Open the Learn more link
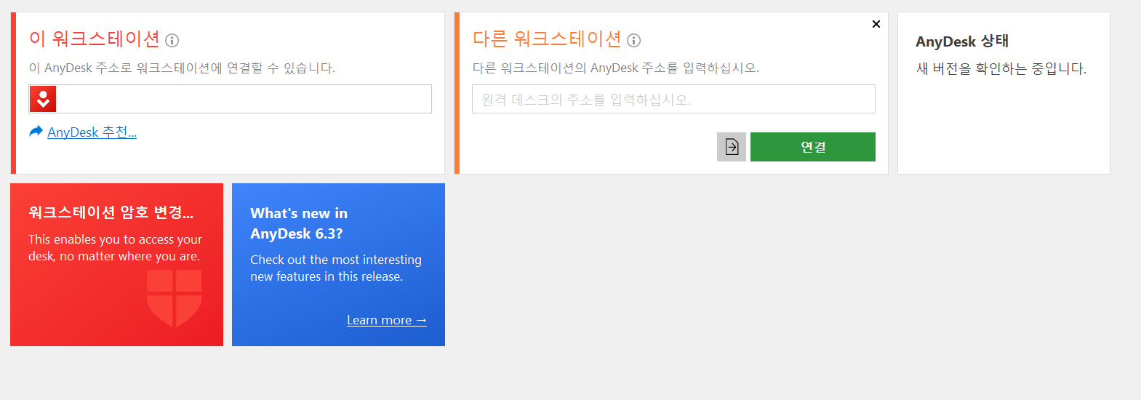The image size is (1141, 400). (387, 320)
